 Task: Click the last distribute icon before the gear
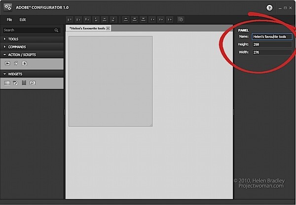coord(170,19)
